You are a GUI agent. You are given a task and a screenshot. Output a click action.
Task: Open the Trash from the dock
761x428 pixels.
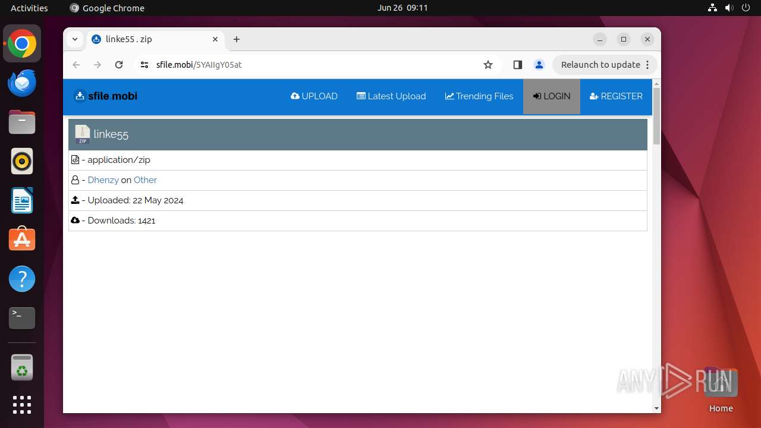[x=22, y=367]
